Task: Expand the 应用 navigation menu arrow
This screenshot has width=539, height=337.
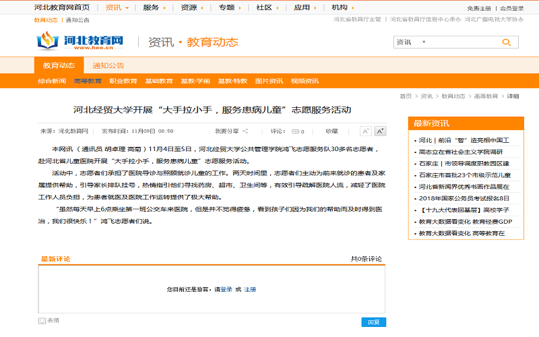Action: click(317, 8)
